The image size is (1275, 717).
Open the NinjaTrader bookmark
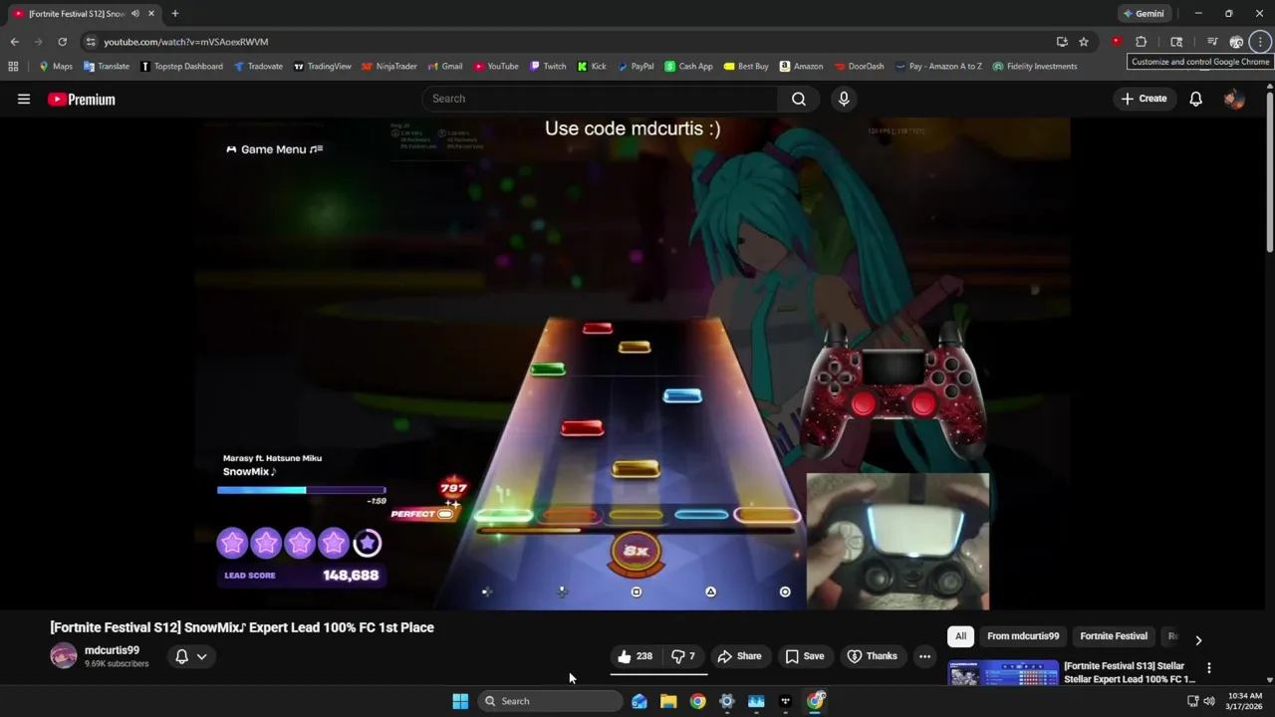point(389,67)
